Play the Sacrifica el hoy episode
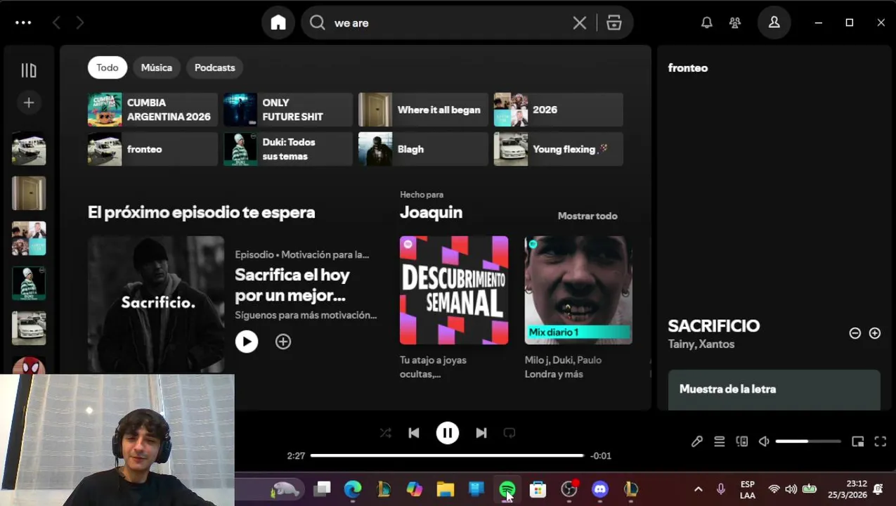Image resolution: width=896 pixels, height=506 pixels. [247, 342]
